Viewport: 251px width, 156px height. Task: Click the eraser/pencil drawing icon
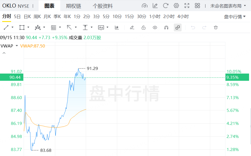pyautogui.click(x=132, y=27)
